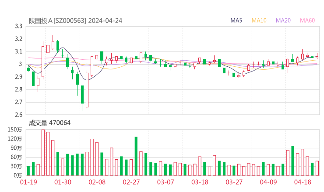Select the 120万 volume axis label
Screen dimensions: 324x192
tap(15, 139)
